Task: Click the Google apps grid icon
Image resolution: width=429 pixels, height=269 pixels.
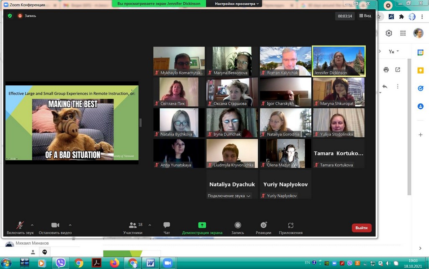Action: click(403, 33)
